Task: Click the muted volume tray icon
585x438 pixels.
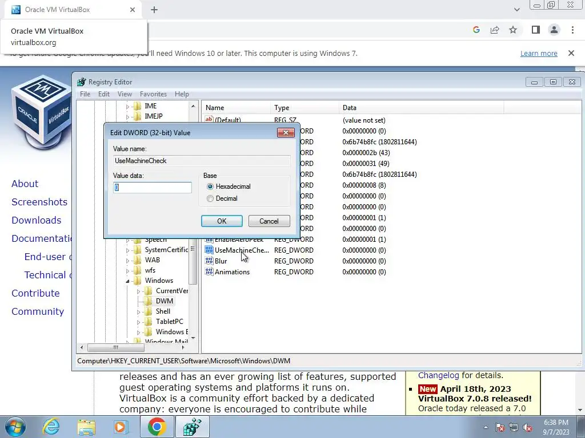Action: 527,428
